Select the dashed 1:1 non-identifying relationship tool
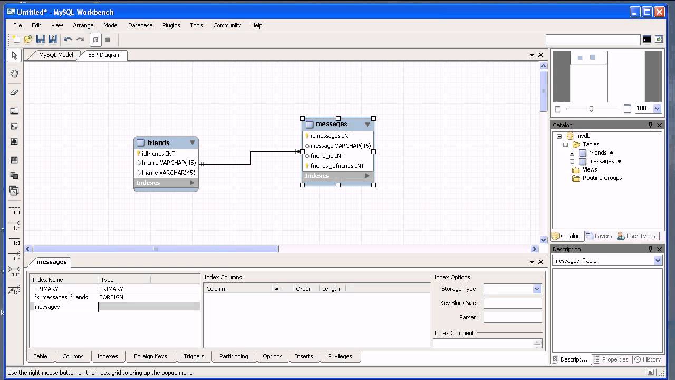This screenshot has width=675, height=380. [14, 210]
